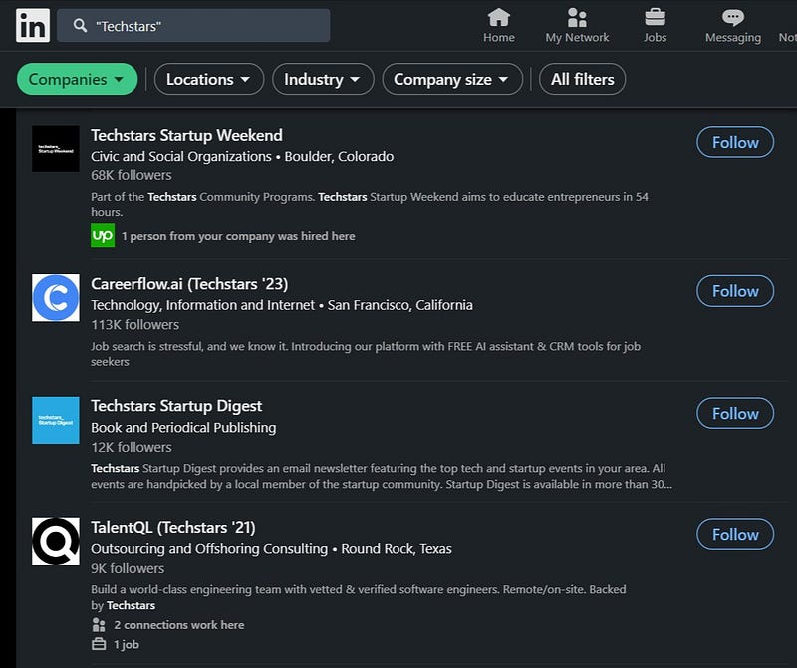Open Techstars Startup Weekend company title

(186, 135)
